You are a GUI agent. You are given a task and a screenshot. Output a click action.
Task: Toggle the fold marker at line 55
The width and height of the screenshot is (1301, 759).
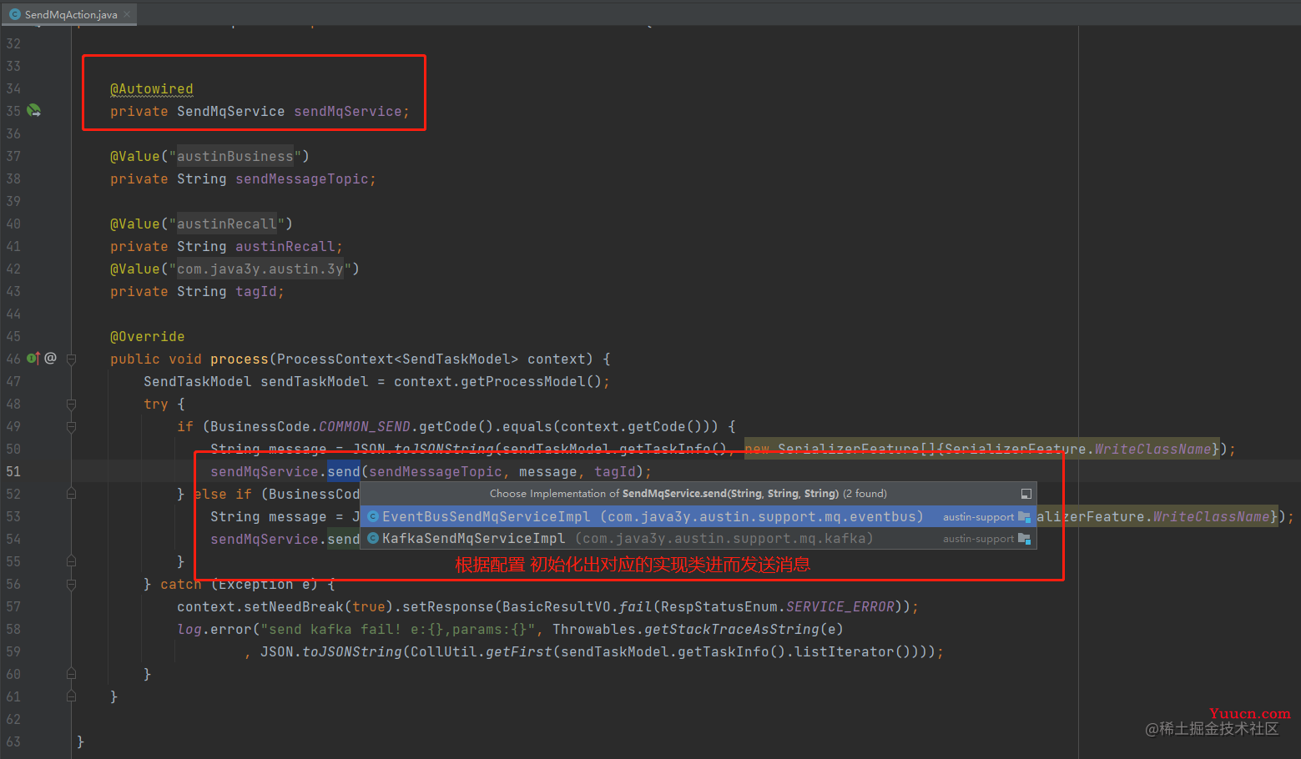point(71,561)
